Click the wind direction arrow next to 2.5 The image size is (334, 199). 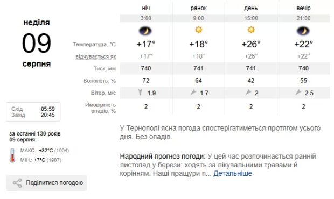pyautogui.click(x=298, y=93)
